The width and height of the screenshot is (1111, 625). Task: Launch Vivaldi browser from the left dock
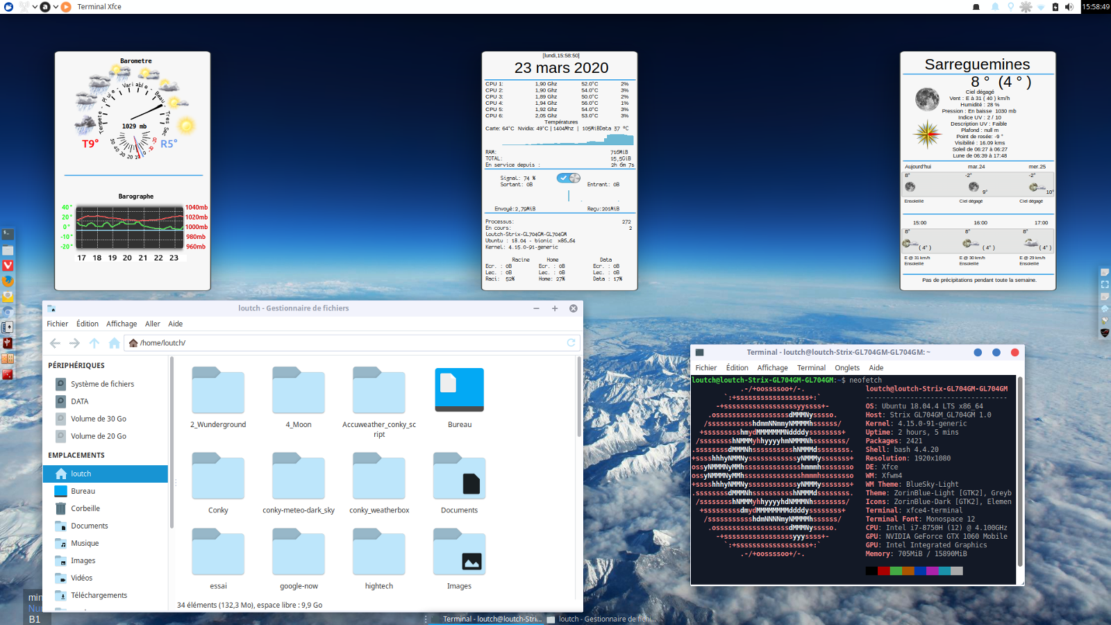point(8,265)
